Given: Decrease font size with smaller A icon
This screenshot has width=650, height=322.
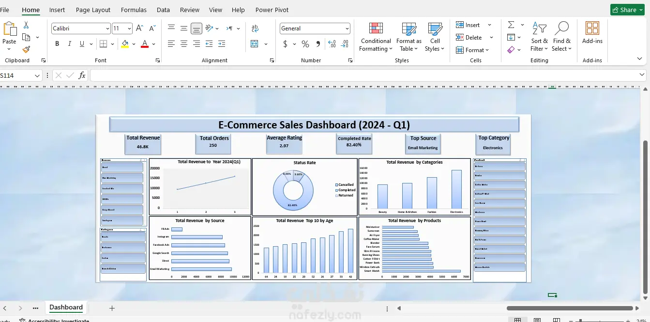Looking at the screenshot, I should pyautogui.click(x=152, y=28).
